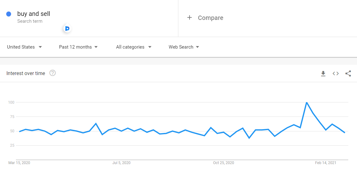Click the Search term label under buy and sell
357x170 pixels.
point(30,21)
